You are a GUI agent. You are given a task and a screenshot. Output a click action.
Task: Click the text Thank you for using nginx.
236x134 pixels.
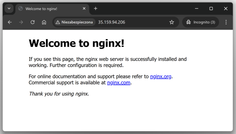(x=59, y=94)
